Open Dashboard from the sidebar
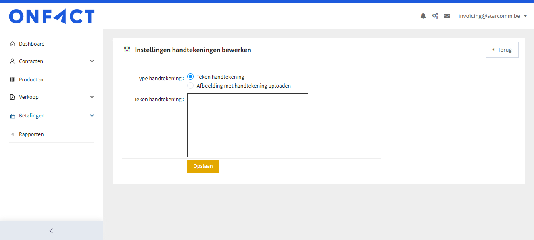The width and height of the screenshot is (534, 240). [x=31, y=44]
